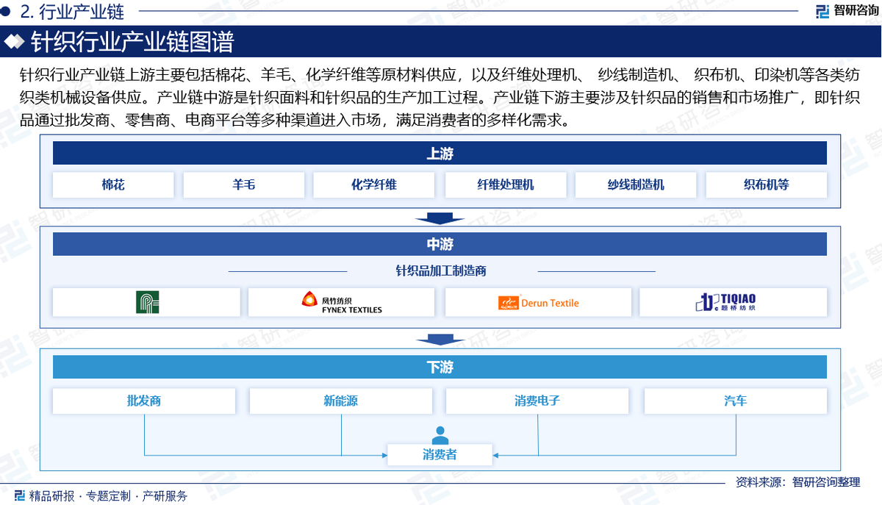Select the green company logo in the midstream row
This screenshot has width=882, height=505.
pyautogui.click(x=147, y=302)
